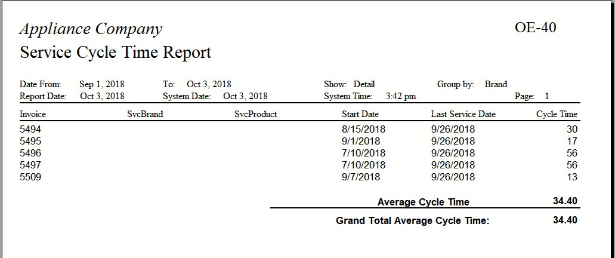Click the Service Cycle Time Report title
The image size is (615, 258).
tap(116, 53)
